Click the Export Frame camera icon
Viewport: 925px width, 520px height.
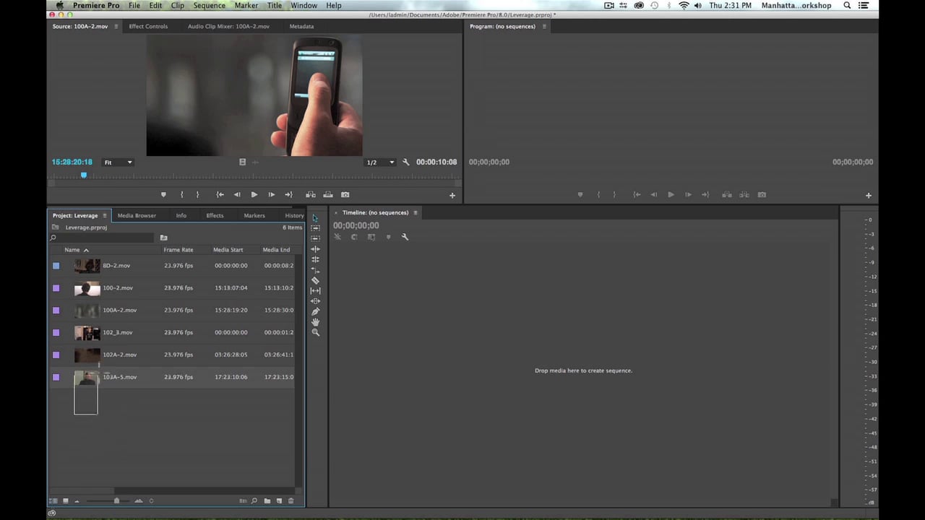tap(345, 194)
